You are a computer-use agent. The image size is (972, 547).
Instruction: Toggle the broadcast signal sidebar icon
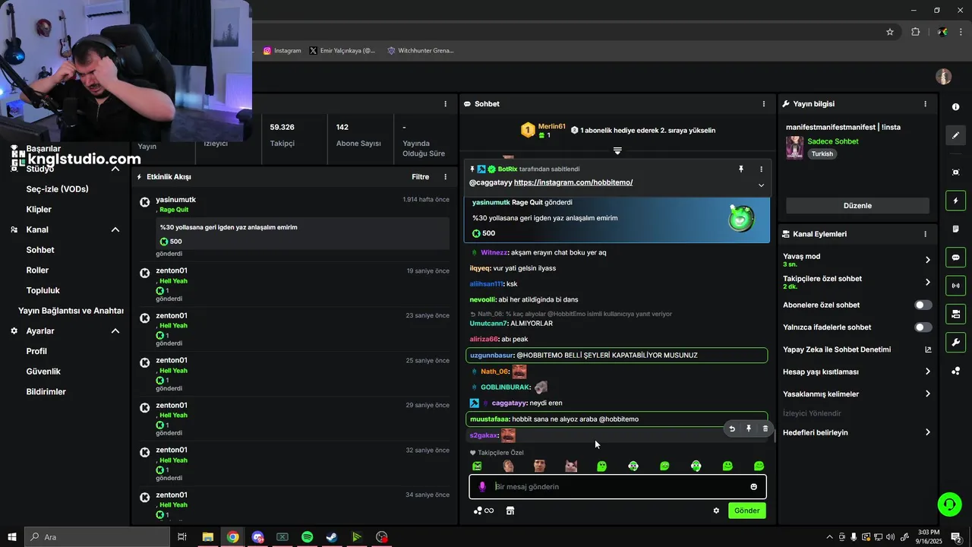point(955,286)
